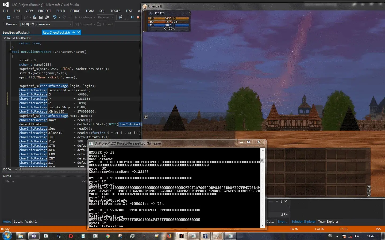Click the console window scrollbar up arrow

pyautogui.click(x=263, y=150)
